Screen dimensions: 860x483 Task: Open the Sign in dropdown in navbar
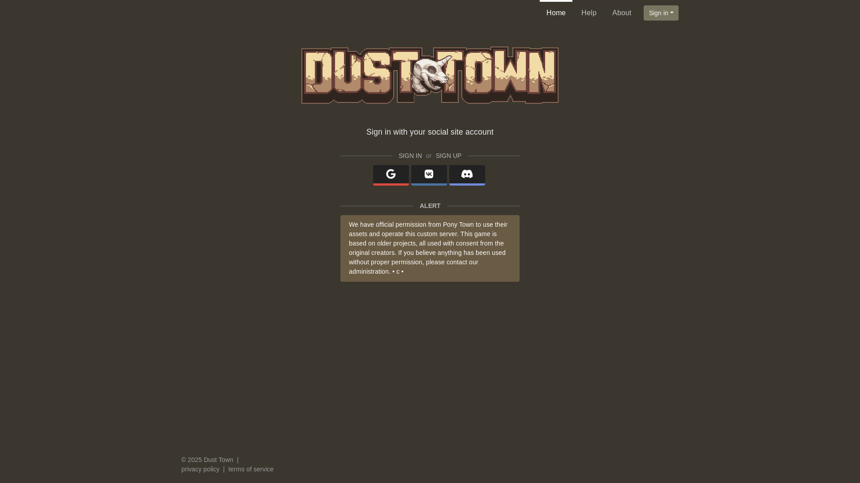click(661, 13)
